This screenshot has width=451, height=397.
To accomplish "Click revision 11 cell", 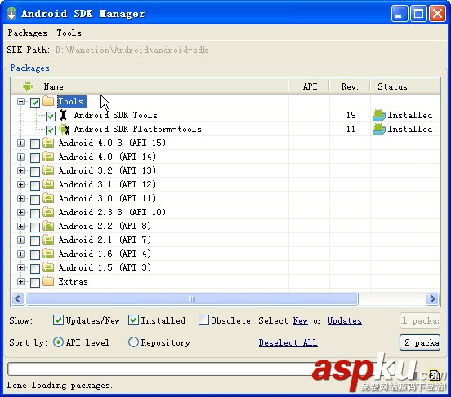I will pos(351,129).
